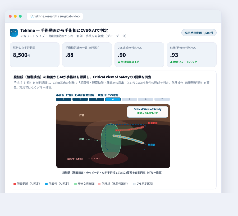Click the image caption below the laparoscope view
238x216 pixels.
113,173
